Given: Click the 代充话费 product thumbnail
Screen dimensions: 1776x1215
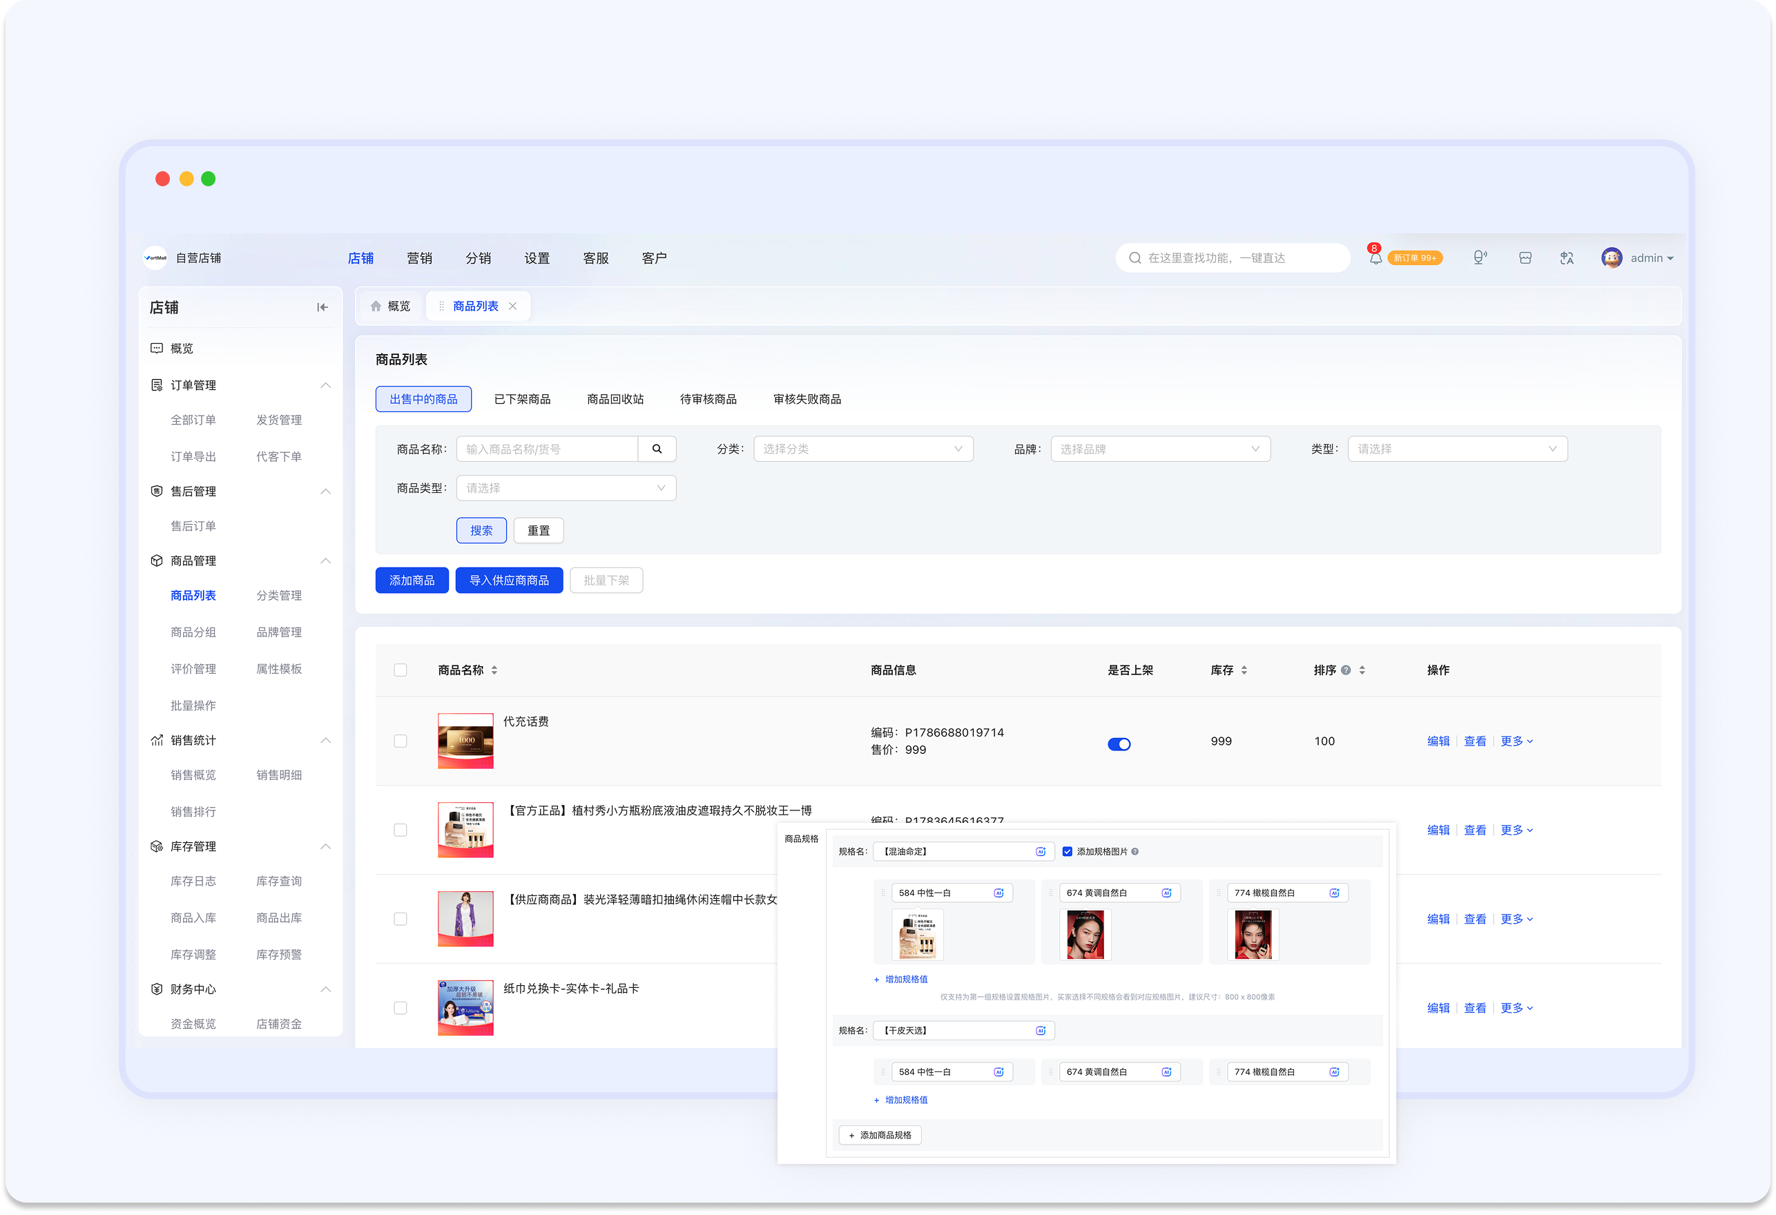Looking at the screenshot, I should [465, 741].
